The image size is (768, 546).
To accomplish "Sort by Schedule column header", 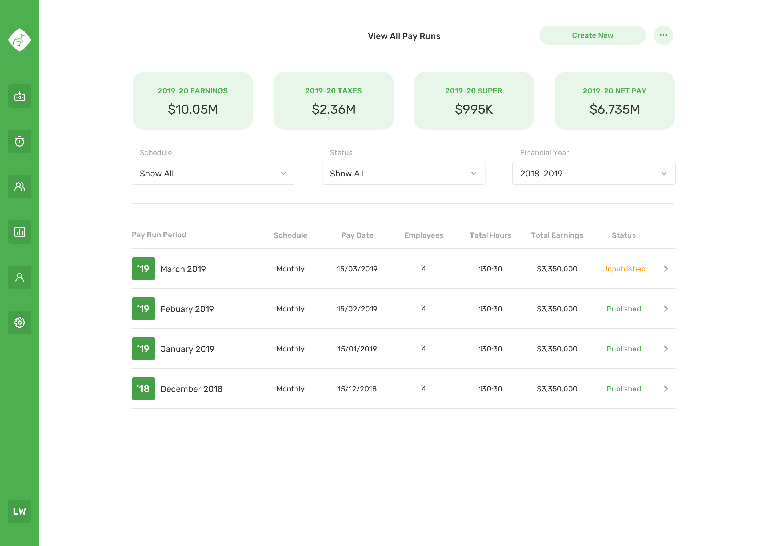I will pos(290,235).
